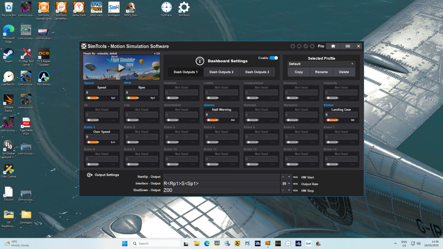Switch to Dash Outputs 3 tab
This screenshot has width=443, height=249.
coord(257,72)
